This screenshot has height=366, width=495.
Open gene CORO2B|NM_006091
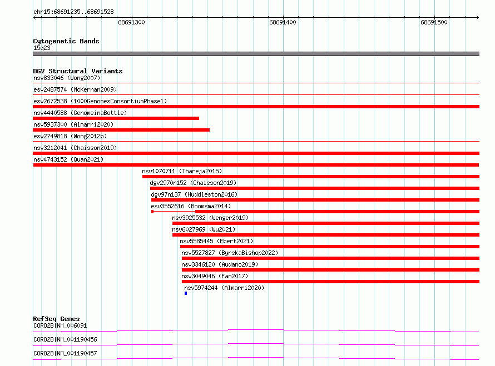[60, 325]
